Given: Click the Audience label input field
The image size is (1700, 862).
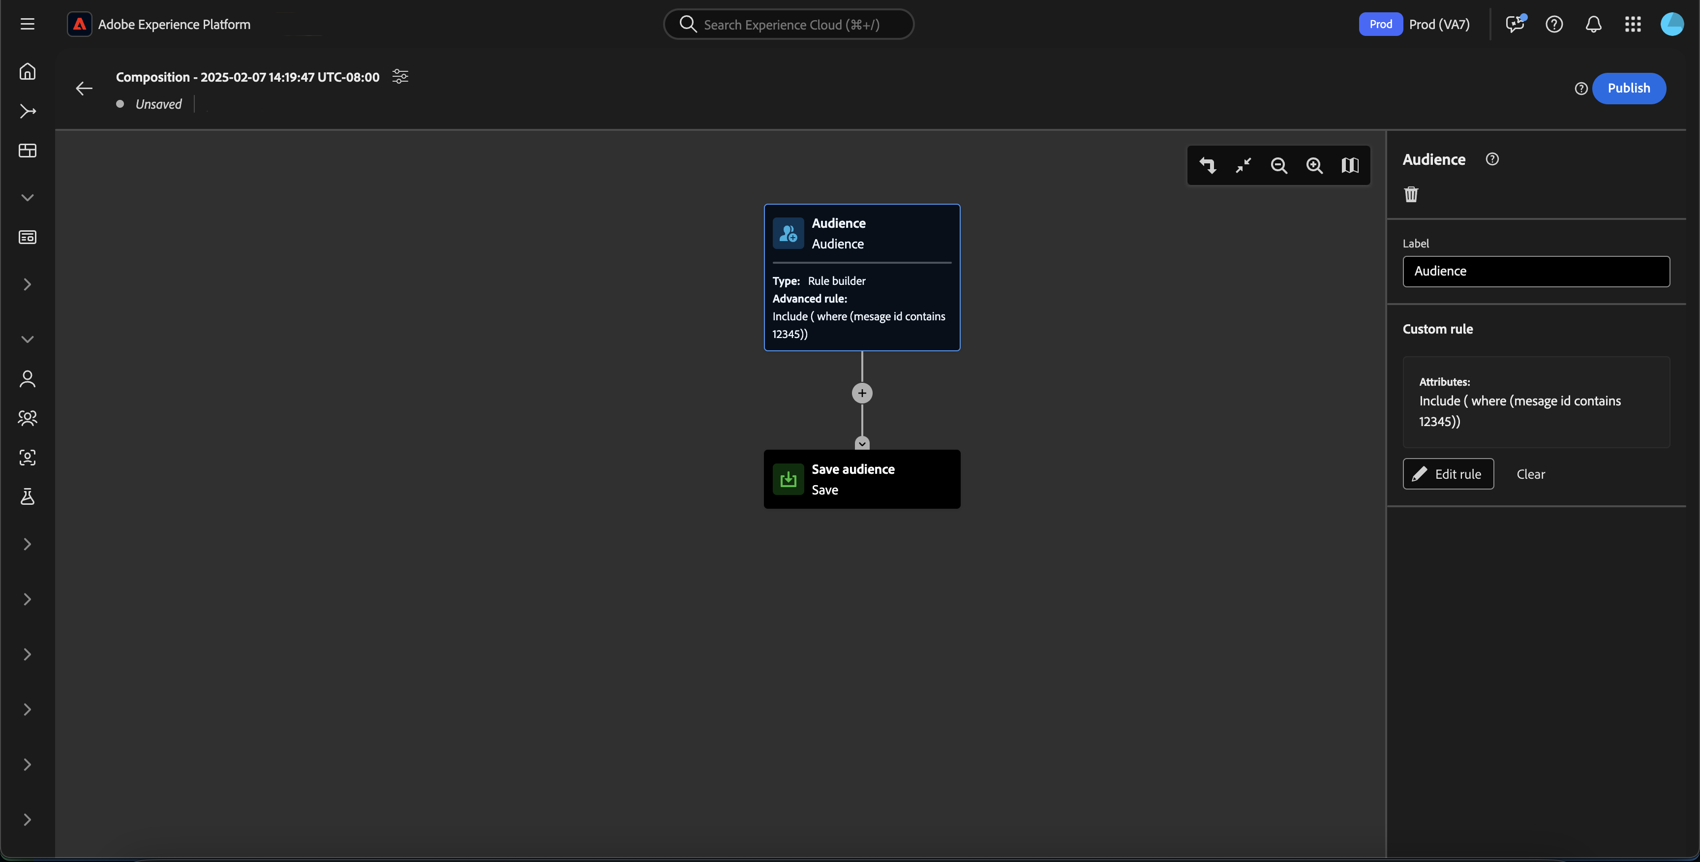Looking at the screenshot, I should 1536,271.
